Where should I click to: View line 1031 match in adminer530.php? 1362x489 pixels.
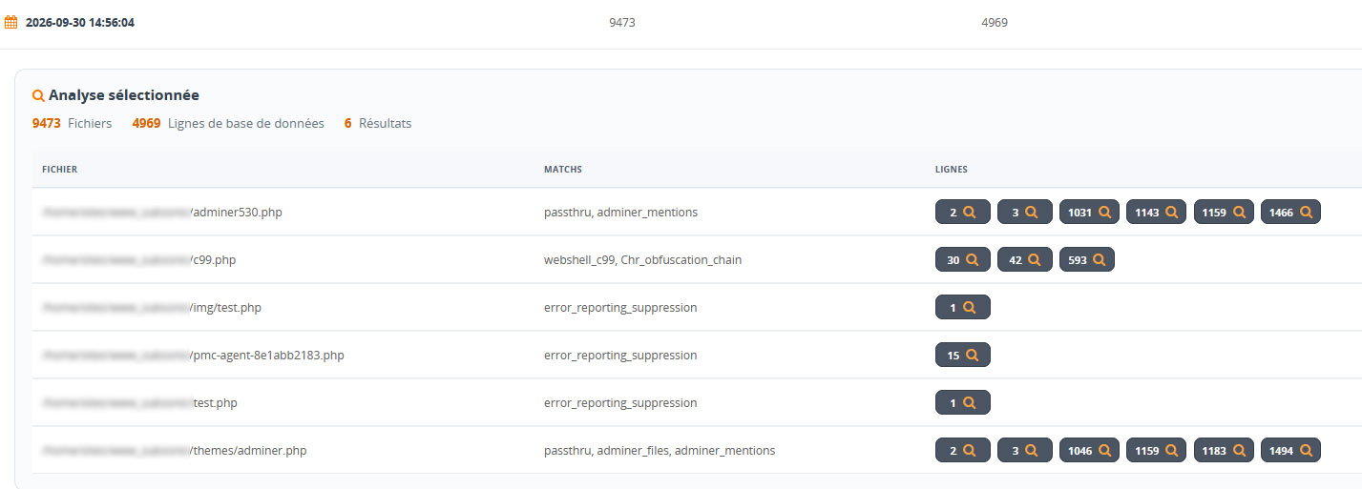1089,213
